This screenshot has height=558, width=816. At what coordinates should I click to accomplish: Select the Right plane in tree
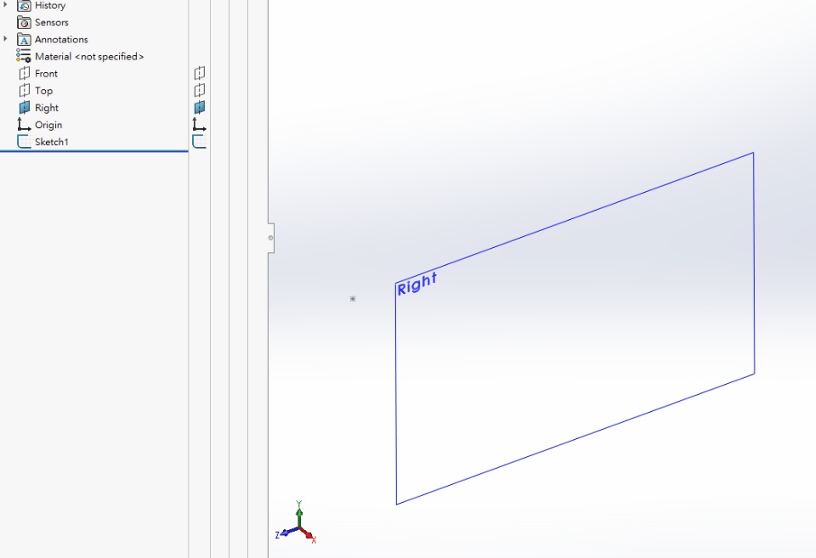46,108
